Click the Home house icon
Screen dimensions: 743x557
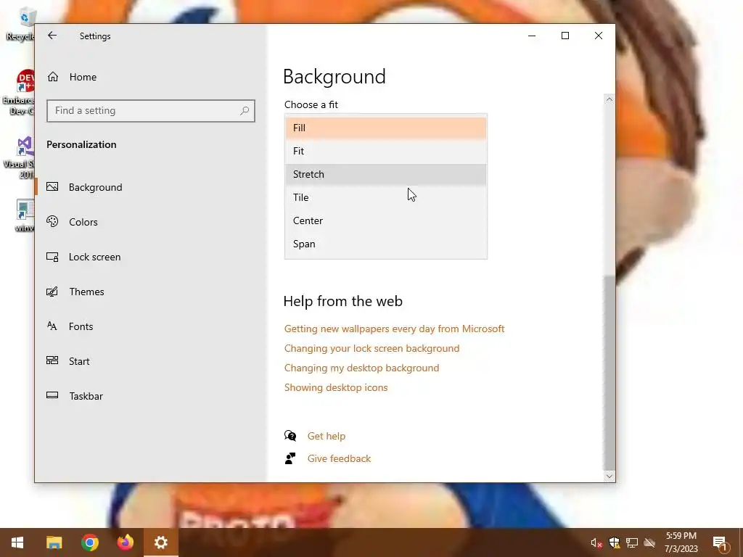[x=52, y=77]
